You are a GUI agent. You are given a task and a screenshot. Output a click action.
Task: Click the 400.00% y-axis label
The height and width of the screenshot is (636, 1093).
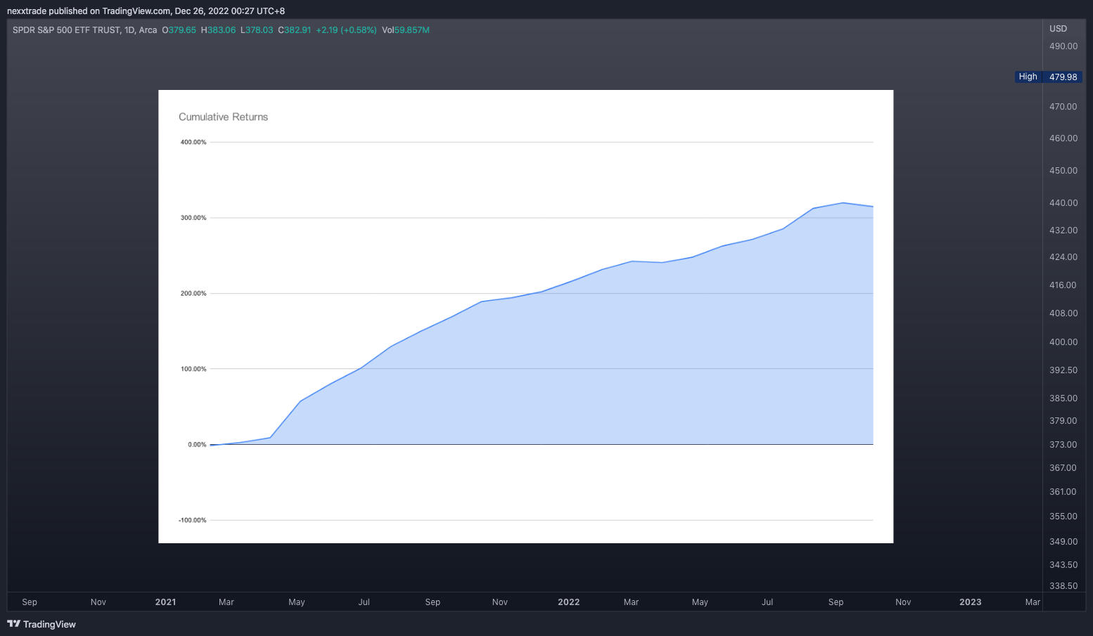point(193,142)
